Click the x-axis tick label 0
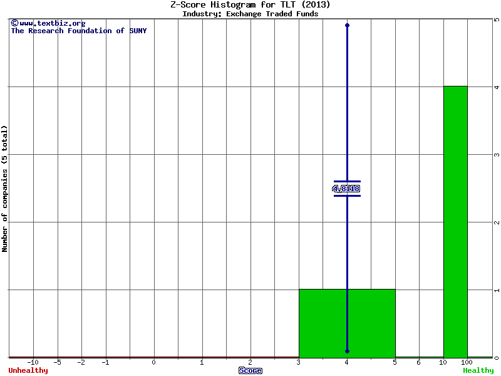 153,362
